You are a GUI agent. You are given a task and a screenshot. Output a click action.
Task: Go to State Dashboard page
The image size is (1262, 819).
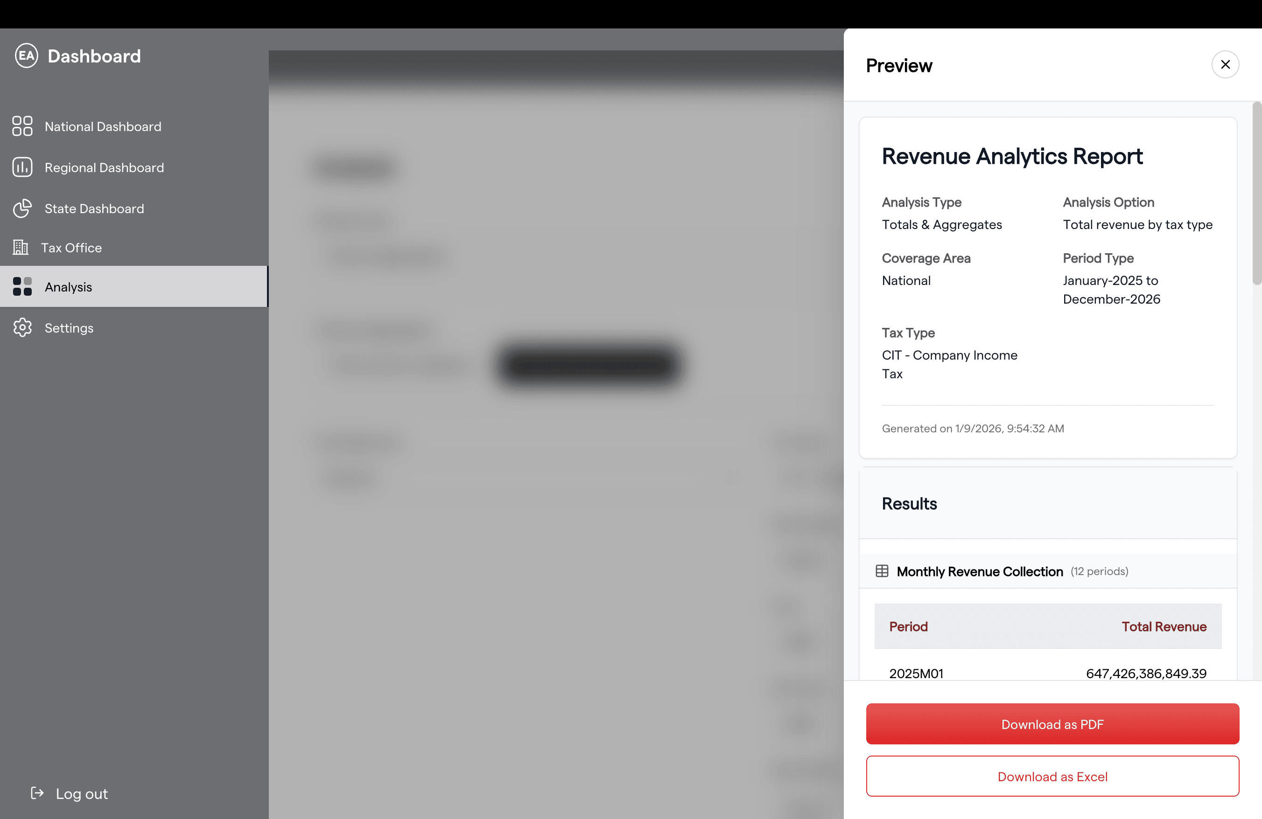[x=94, y=209]
